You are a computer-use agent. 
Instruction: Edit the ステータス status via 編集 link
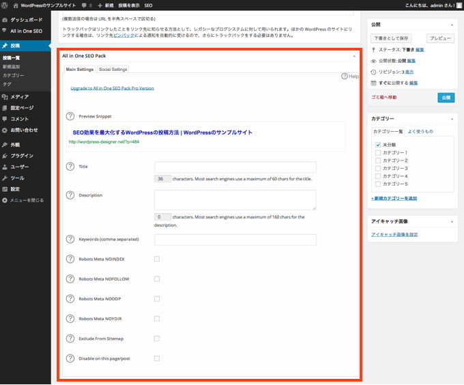pyautogui.click(x=420, y=50)
